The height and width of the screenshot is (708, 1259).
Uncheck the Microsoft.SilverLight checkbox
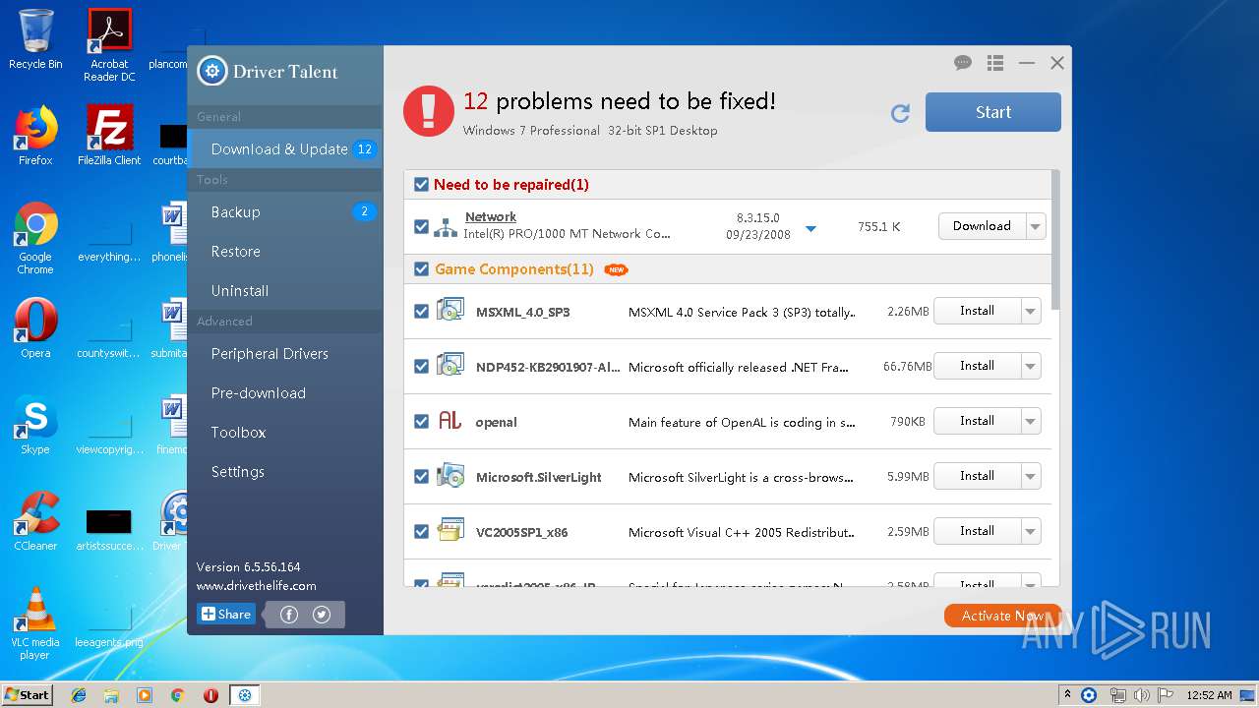tap(421, 477)
